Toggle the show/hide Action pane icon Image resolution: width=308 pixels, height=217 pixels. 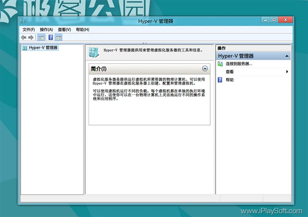click(x=59, y=37)
